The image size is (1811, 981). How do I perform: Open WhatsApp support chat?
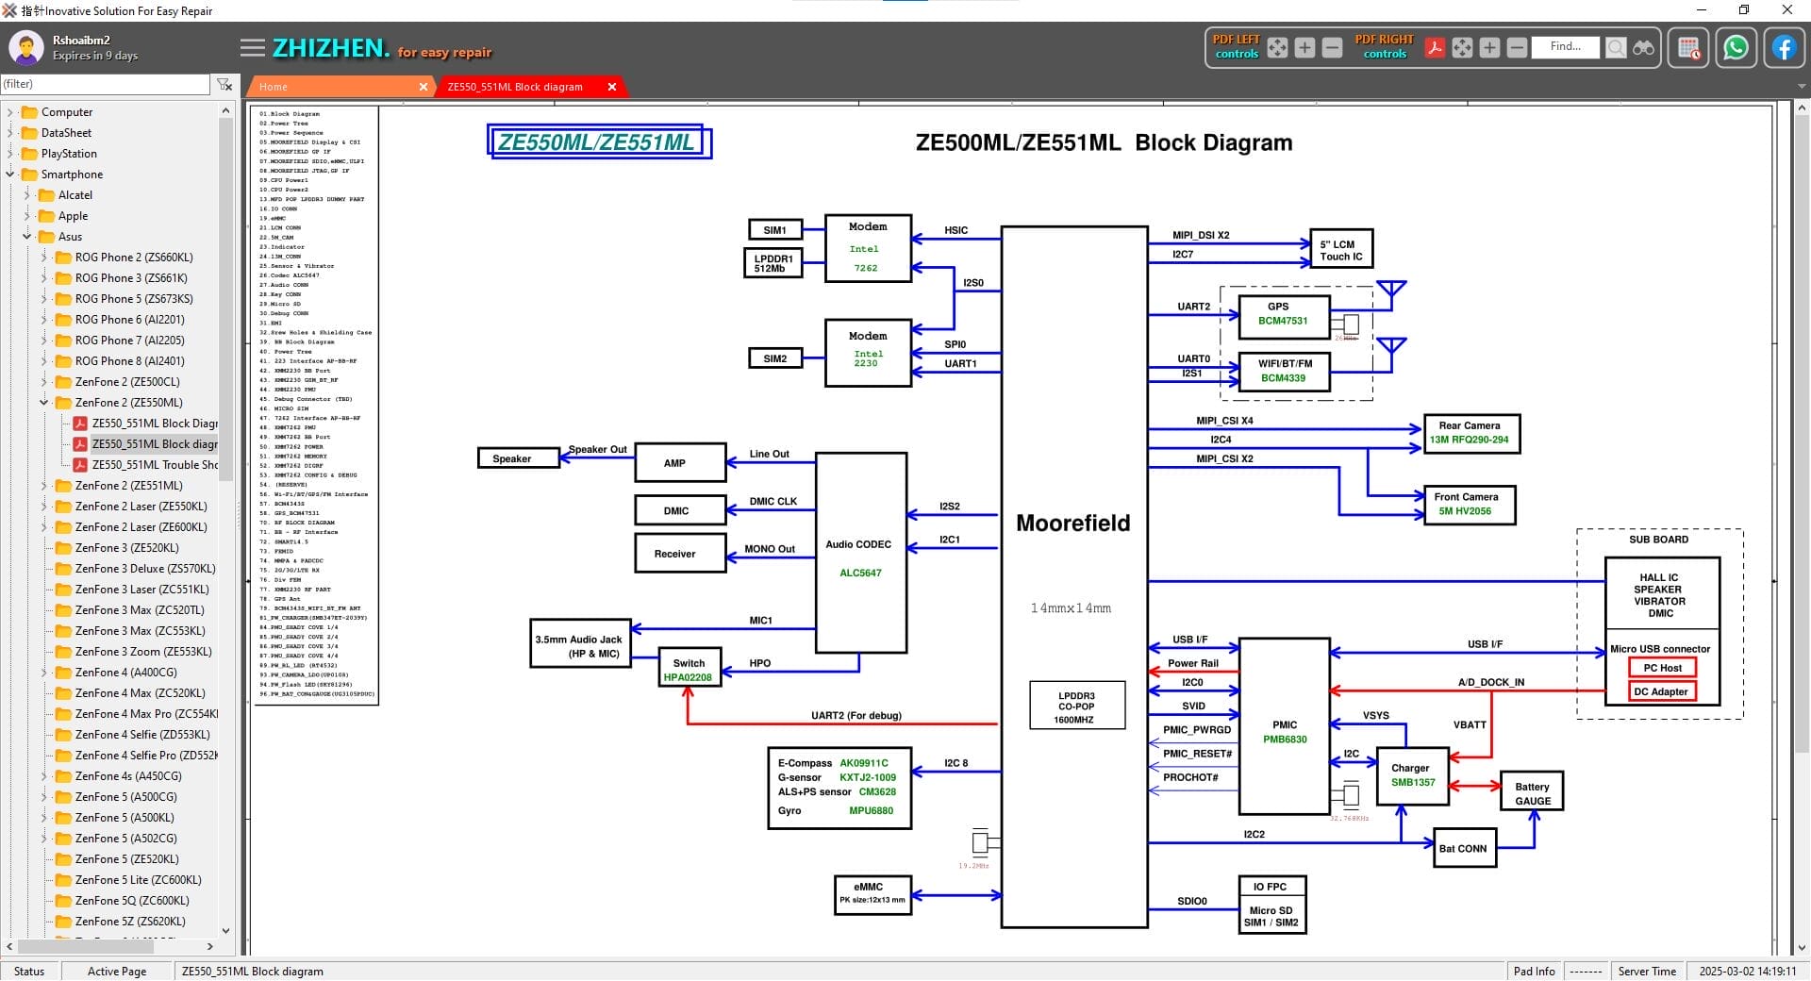[x=1736, y=47]
